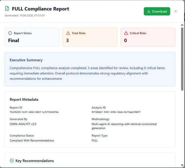Click the vertical scrollbar thumb
Viewport: 185px width, 168px height.
182,59
